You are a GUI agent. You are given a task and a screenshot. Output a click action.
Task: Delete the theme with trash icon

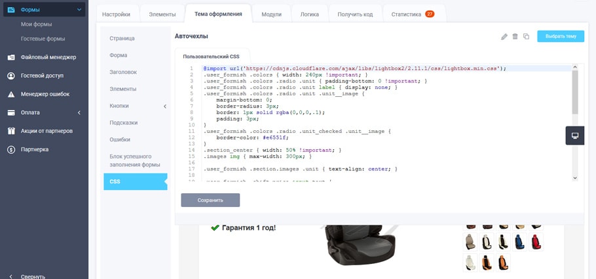515,37
